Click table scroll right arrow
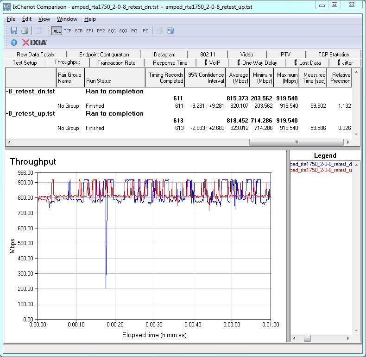This screenshot has height=357, width=366. coord(348,142)
